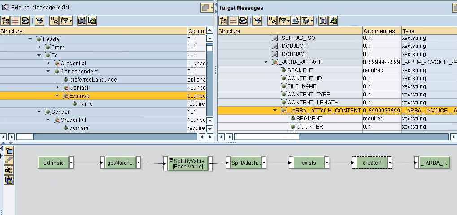The height and width of the screenshot is (215, 457).
Task: Expand the From node
Action: click(39, 47)
